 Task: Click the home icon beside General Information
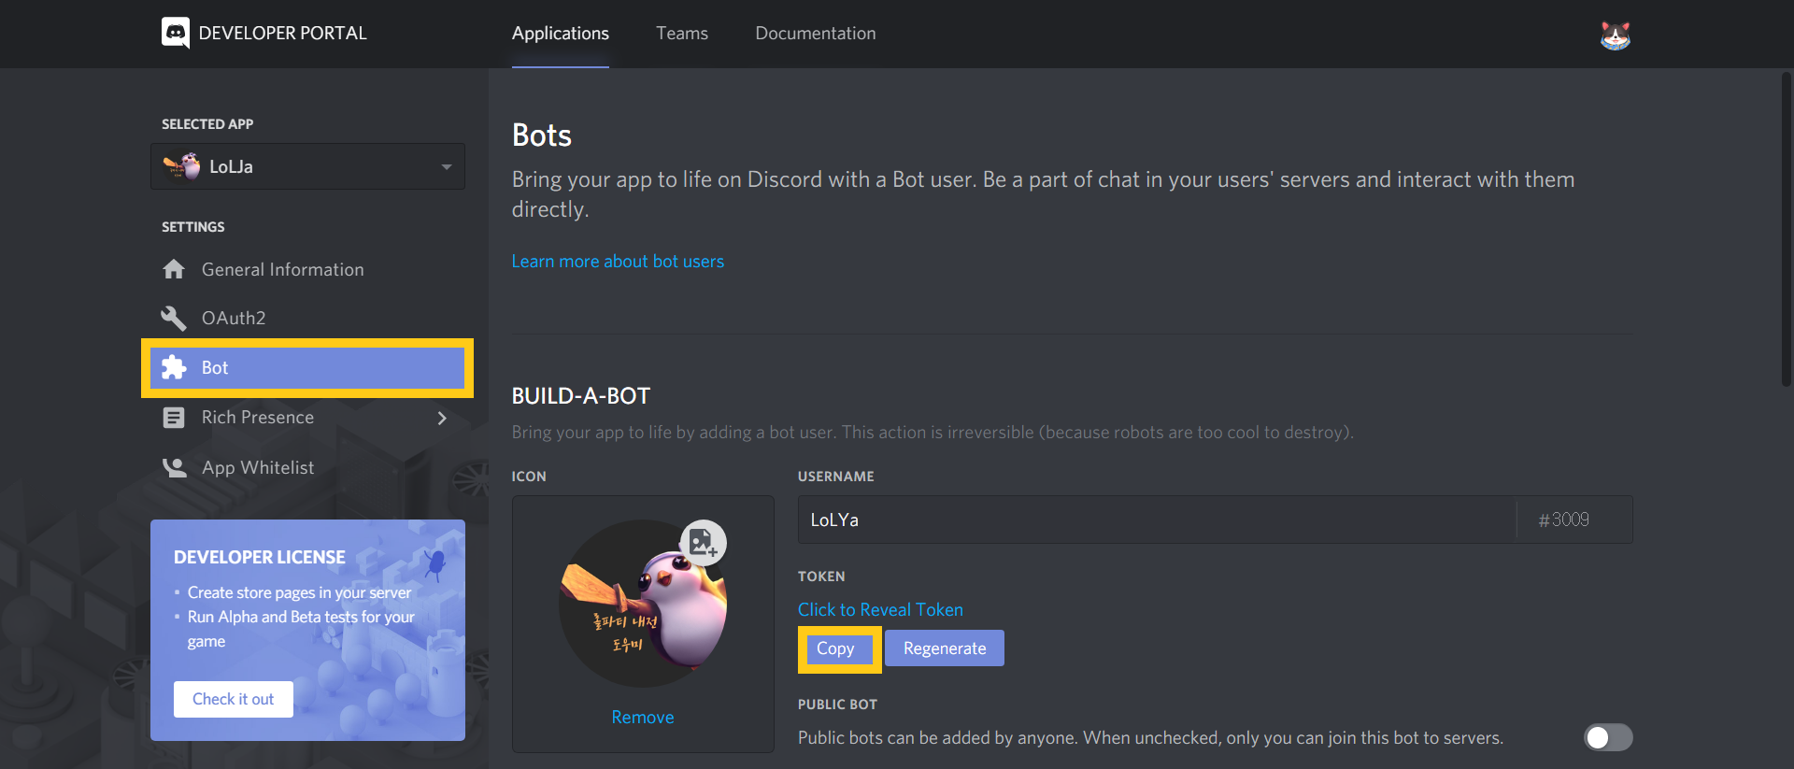coord(174,269)
